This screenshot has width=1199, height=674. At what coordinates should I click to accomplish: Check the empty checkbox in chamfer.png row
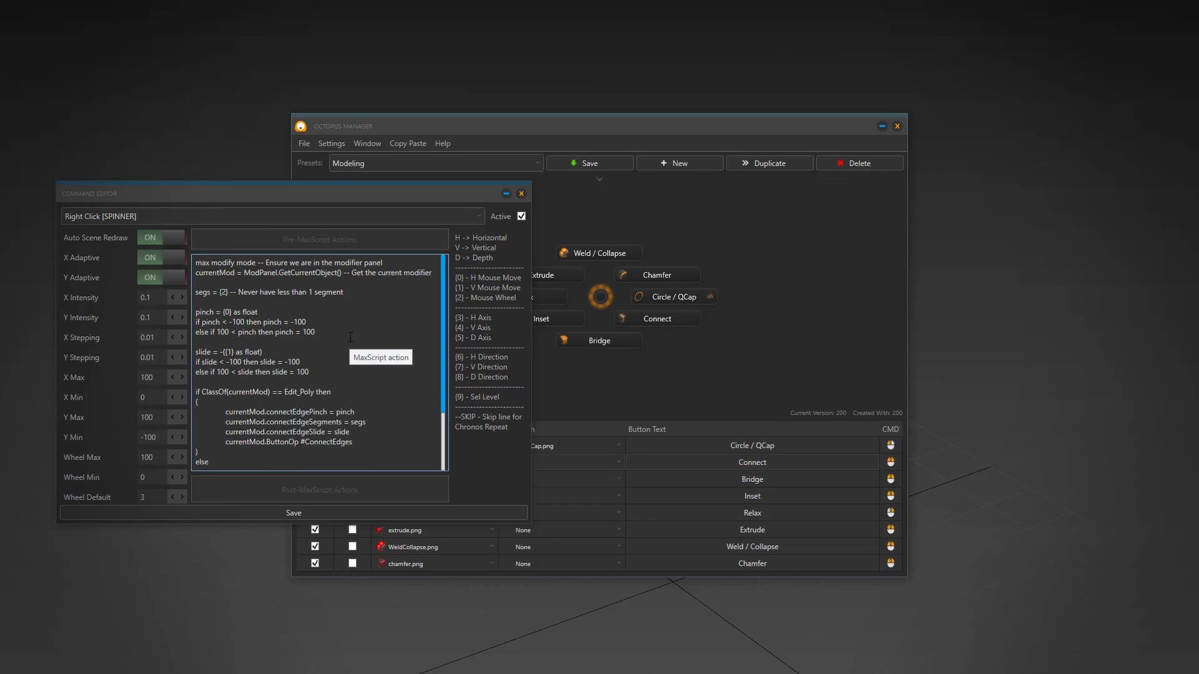[x=352, y=563]
